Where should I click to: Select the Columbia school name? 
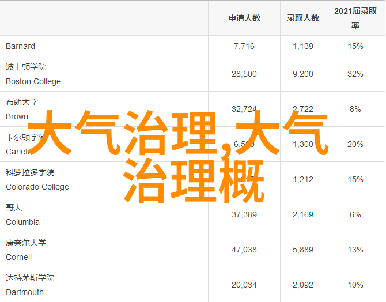[x=22, y=222]
